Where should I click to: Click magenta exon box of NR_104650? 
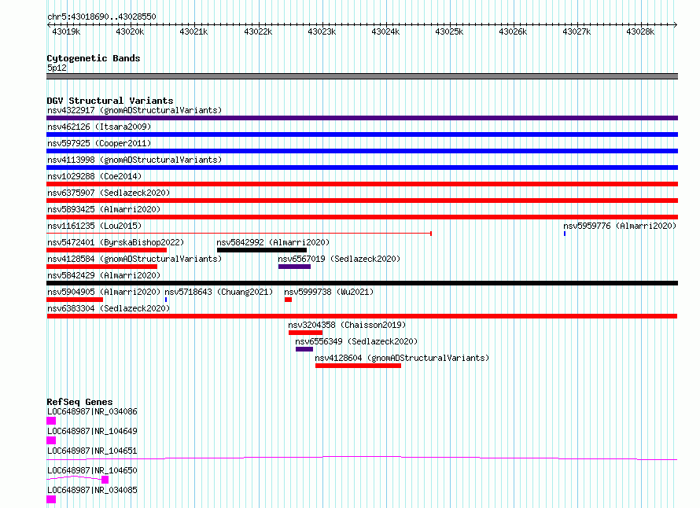pyautogui.click(x=105, y=480)
